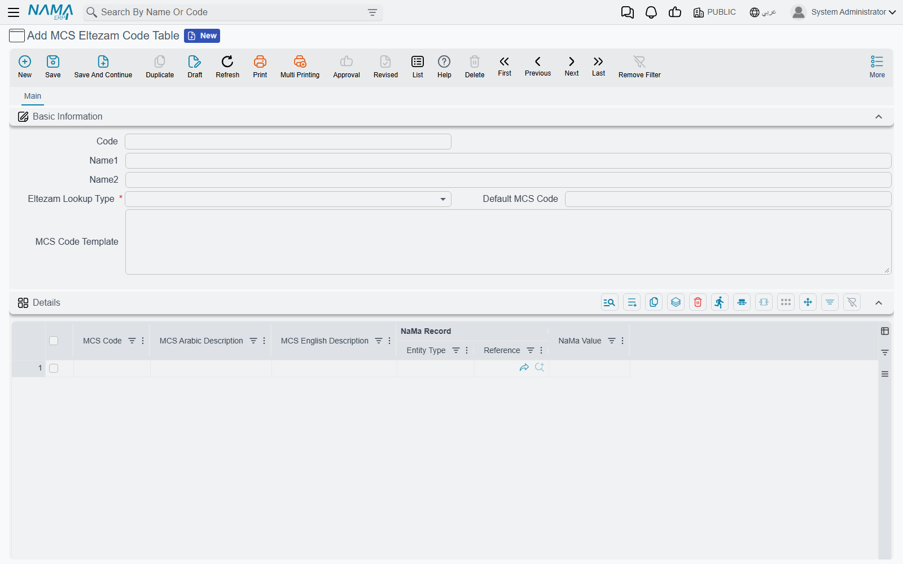Screen dimensions: 903x564
Task: Click Remove Filter icon
Action: pyautogui.click(x=639, y=67)
